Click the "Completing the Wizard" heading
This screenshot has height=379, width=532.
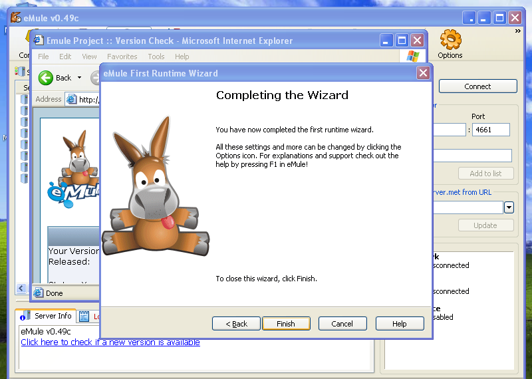[282, 95]
